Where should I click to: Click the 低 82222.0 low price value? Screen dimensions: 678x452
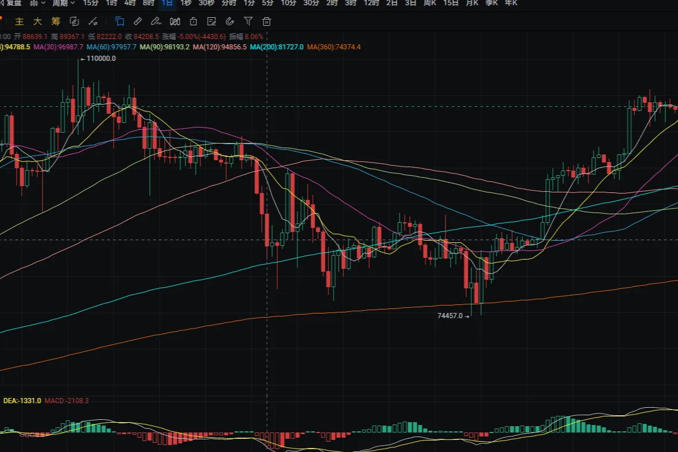coord(104,37)
